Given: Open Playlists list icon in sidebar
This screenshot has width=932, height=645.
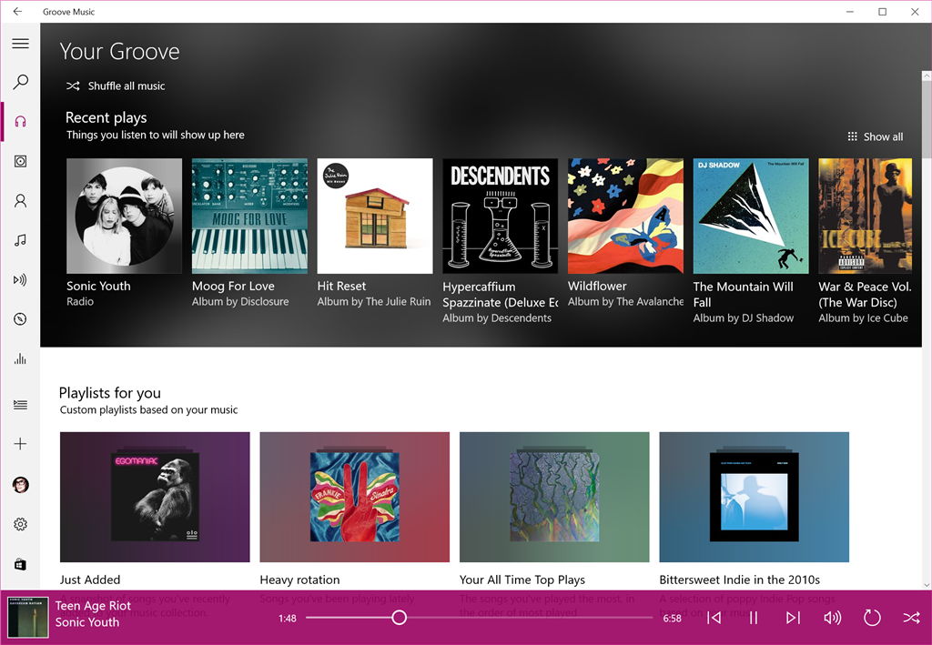Looking at the screenshot, I should pyautogui.click(x=20, y=405).
